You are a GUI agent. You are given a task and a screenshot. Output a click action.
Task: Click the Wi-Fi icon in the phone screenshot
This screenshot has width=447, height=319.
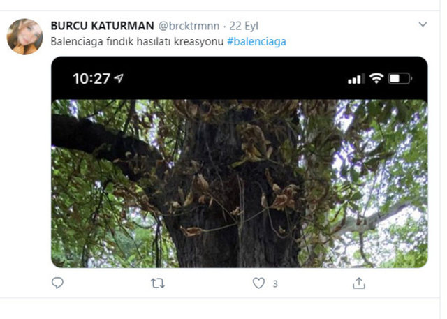click(x=376, y=79)
